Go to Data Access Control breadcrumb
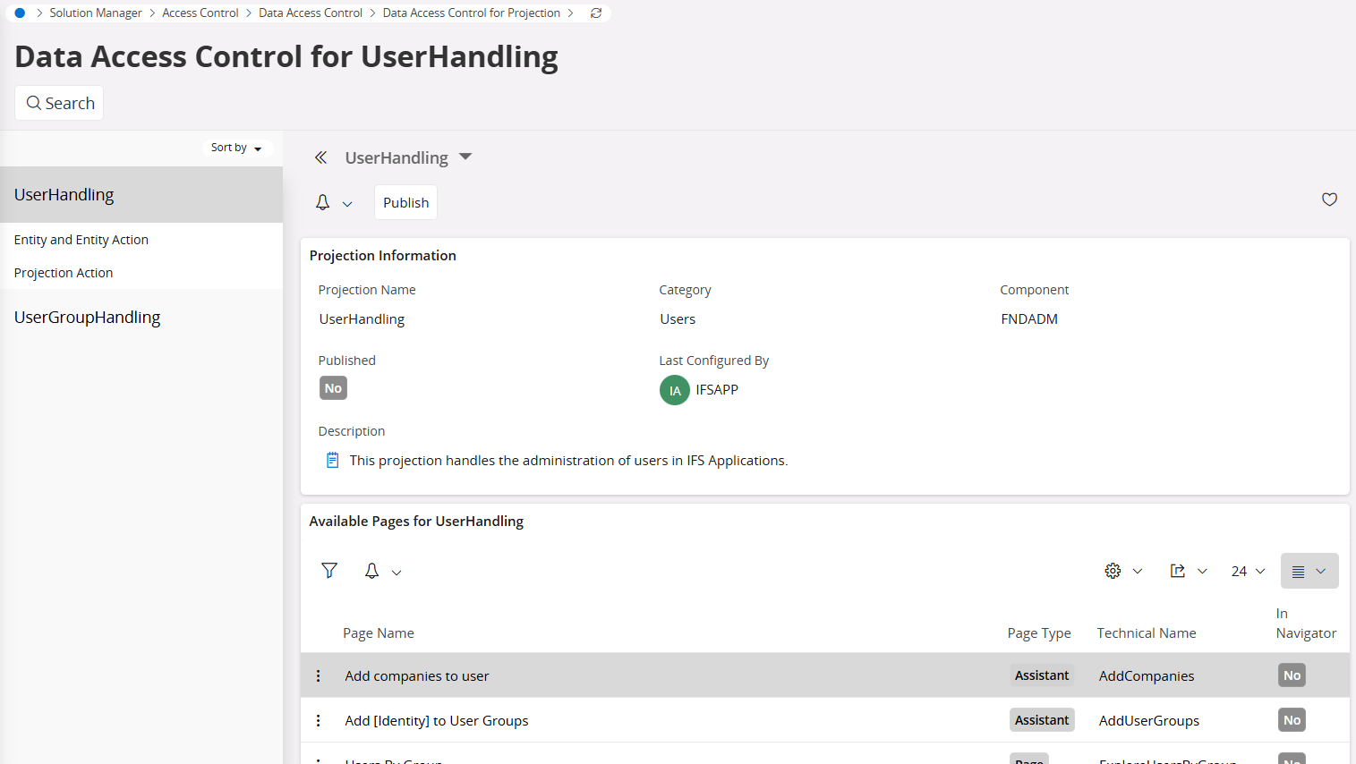1356x764 pixels. point(311,13)
